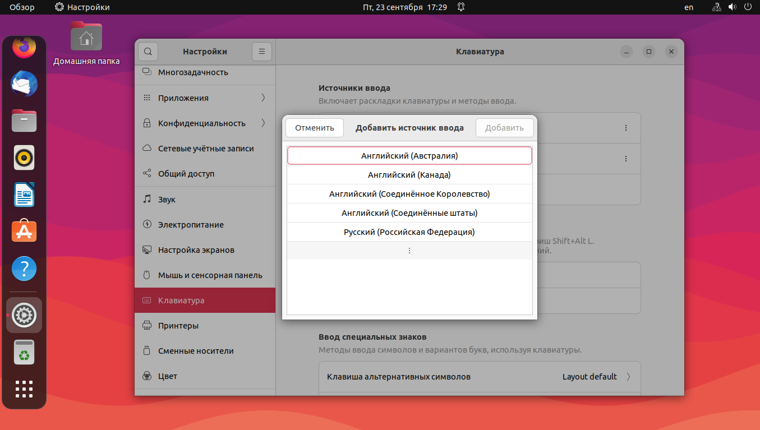
Task: Expand more languages with three-dots row
Action: click(409, 251)
